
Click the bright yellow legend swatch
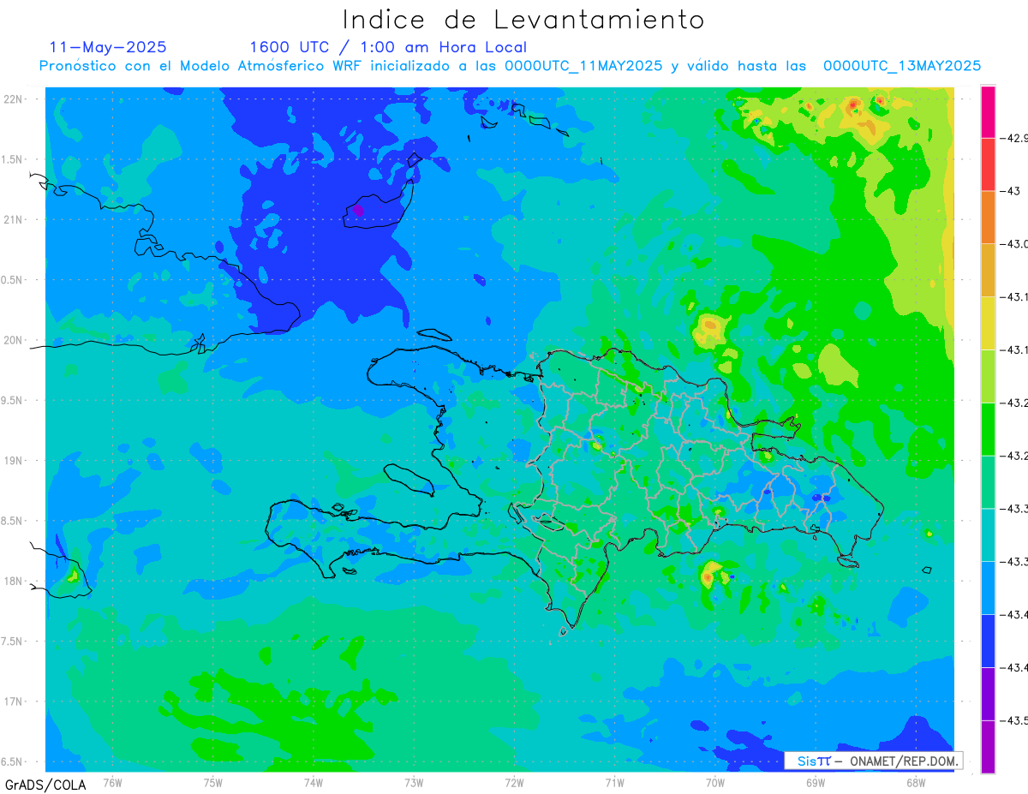click(x=988, y=323)
